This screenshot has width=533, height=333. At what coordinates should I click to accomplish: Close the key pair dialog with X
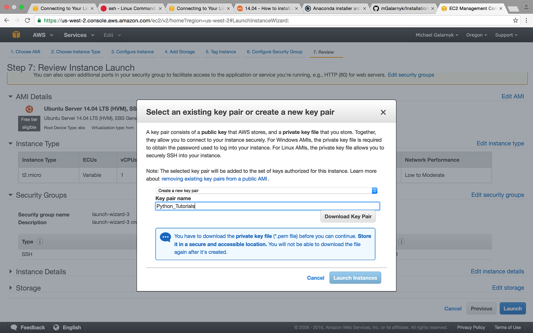pos(383,112)
